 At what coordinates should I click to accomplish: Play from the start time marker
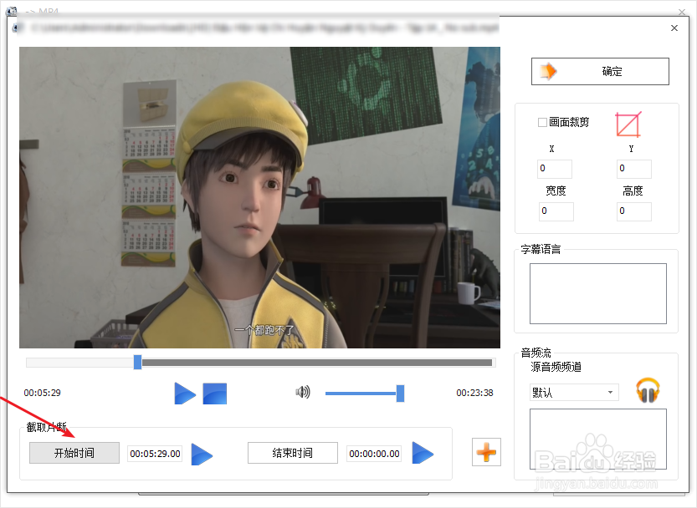pyautogui.click(x=202, y=454)
